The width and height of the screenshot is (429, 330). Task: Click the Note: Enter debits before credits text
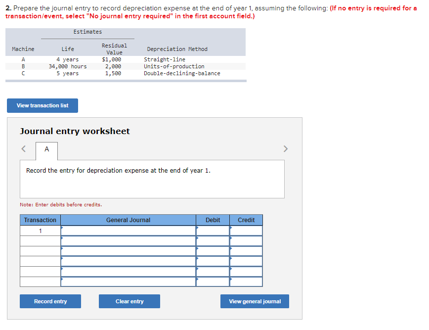[61, 204]
